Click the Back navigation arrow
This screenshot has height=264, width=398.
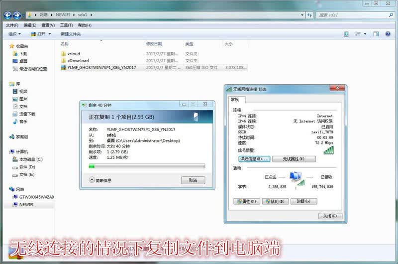[x=7, y=15]
